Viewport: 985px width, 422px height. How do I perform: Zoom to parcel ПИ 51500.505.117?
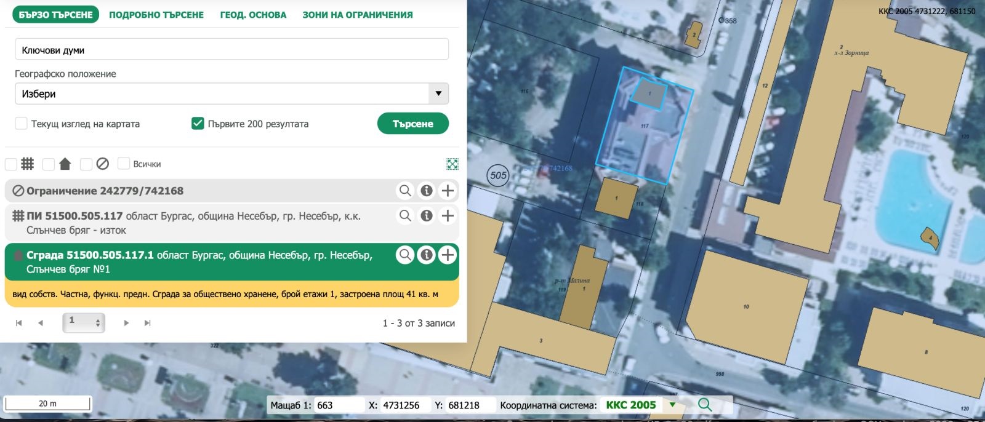tap(405, 216)
